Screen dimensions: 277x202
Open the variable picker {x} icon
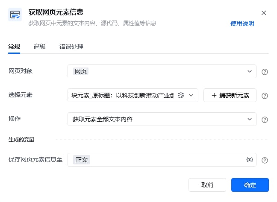click(250, 160)
